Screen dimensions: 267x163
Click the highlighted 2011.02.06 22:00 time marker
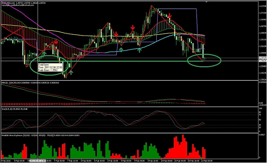(x=38, y=161)
